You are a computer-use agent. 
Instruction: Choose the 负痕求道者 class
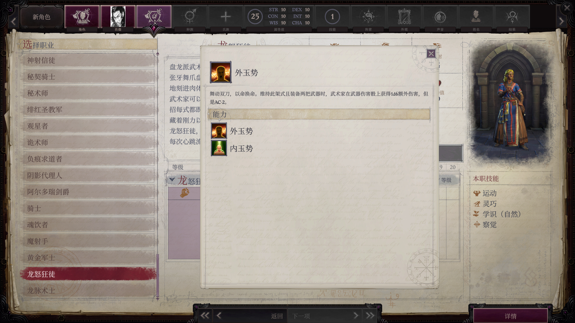click(89, 159)
